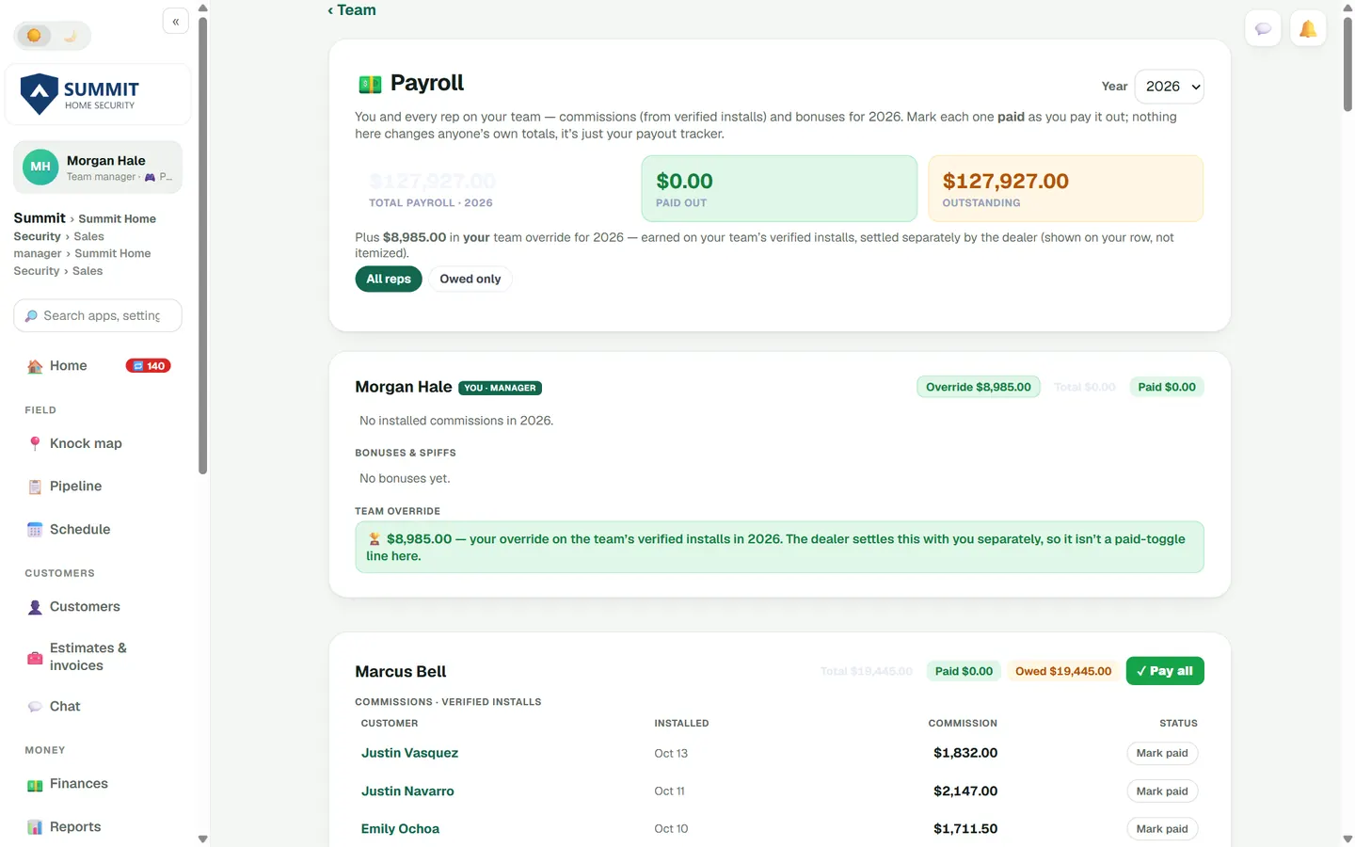Select the All reps filter
Screen dimensions: 1355x847
coord(389,279)
